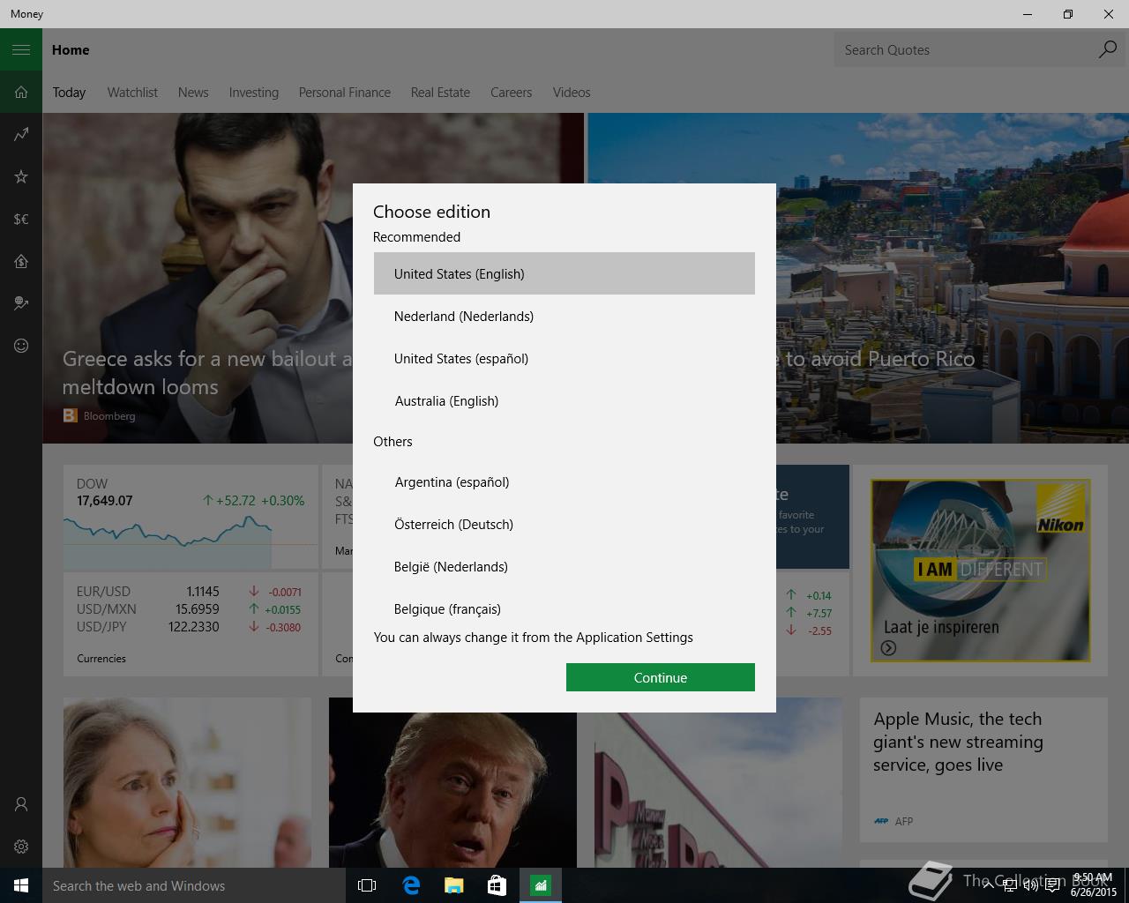The width and height of the screenshot is (1129, 903).
Task: Click the feedback smiley icon
Action: (x=21, y=347)
